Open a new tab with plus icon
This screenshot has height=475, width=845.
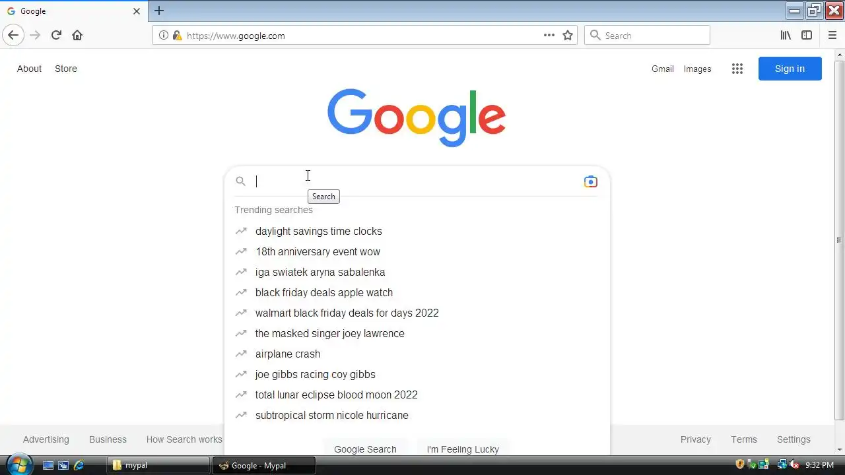[159, 11]
